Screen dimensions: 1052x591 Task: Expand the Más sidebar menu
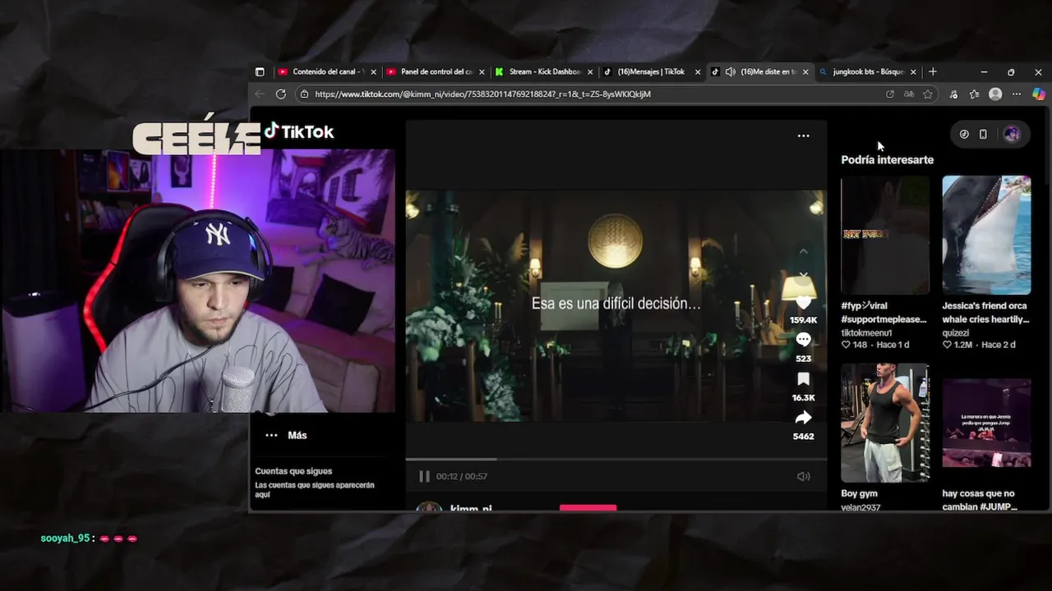click(x=285, y=435)
